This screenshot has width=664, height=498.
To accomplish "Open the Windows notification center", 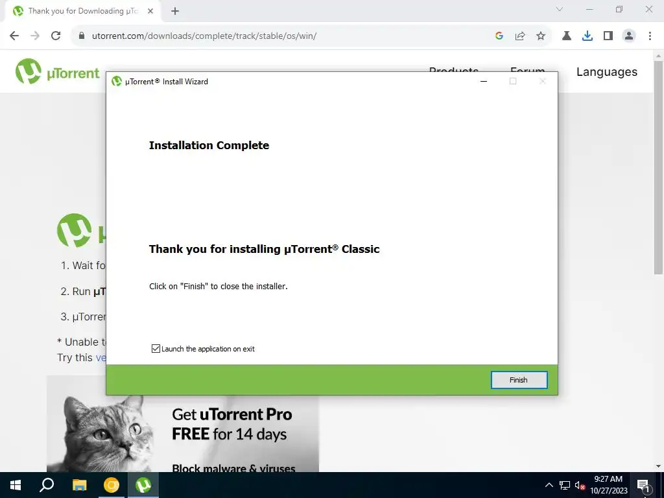I will (x=644, y=485).
